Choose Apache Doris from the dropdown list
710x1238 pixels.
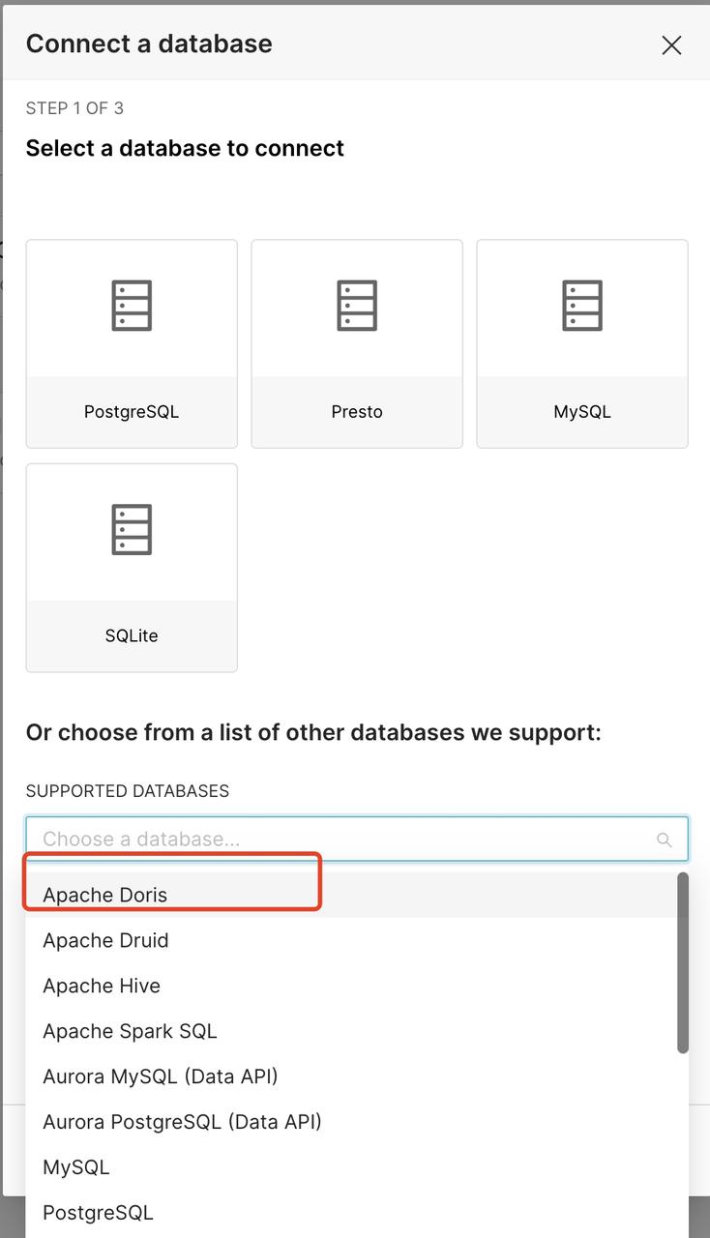pos(105,895)
